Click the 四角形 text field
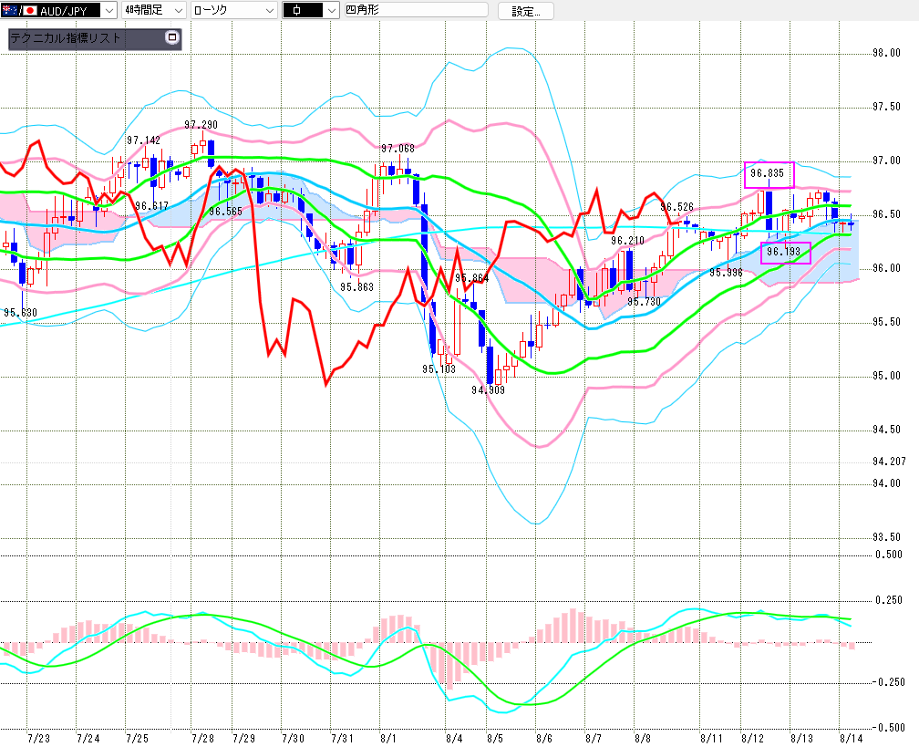 coord(416,10)
